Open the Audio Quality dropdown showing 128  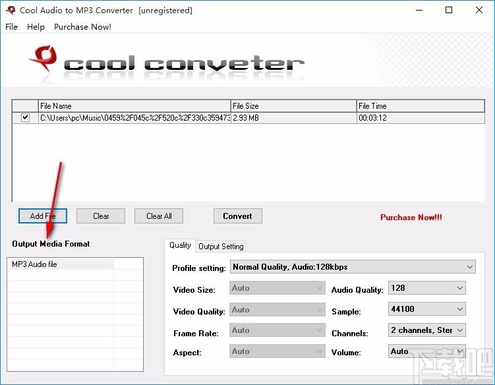click(x=427, y=288)
